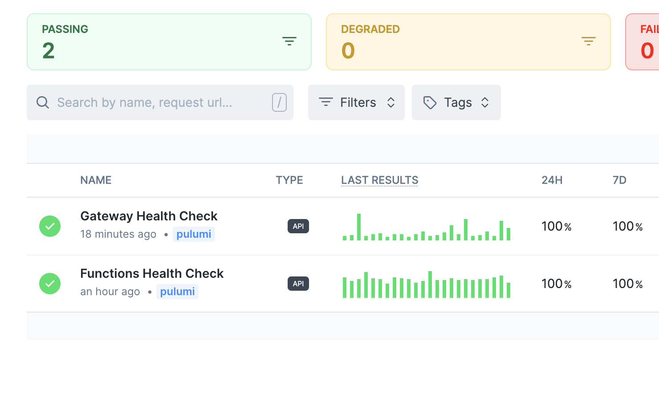Click API badge for Functions Health Check
659x406 pixels.
[x=298, y=284]
